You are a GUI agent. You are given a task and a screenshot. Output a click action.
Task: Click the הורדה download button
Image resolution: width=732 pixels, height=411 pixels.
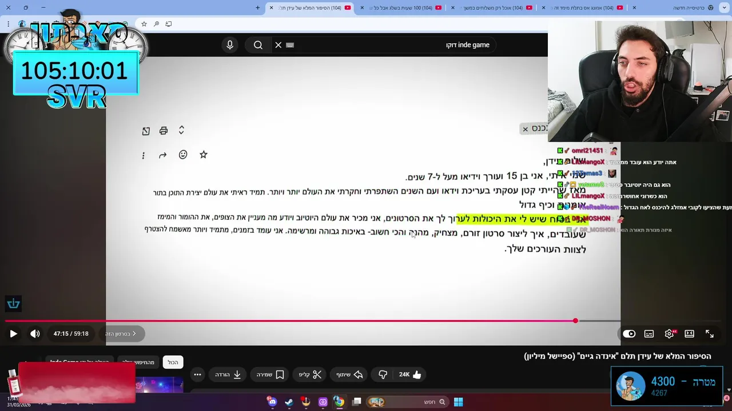point(228,374)
